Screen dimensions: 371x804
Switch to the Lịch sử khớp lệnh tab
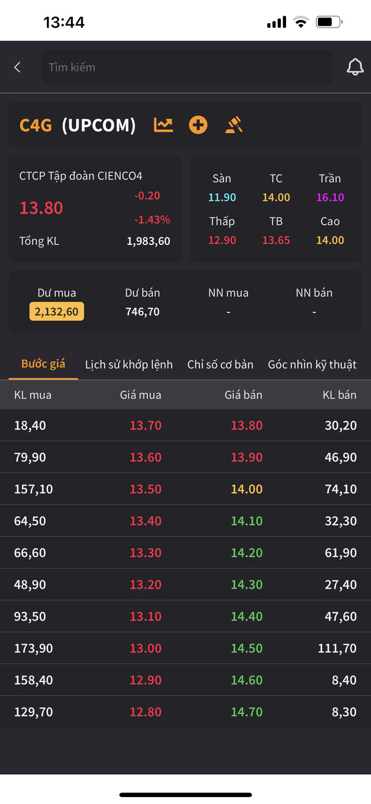tap(129, 365)
